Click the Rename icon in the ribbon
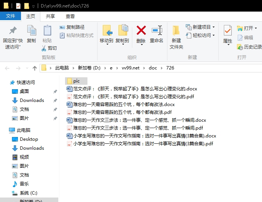 pyautogui.click(x=157, y=30)
